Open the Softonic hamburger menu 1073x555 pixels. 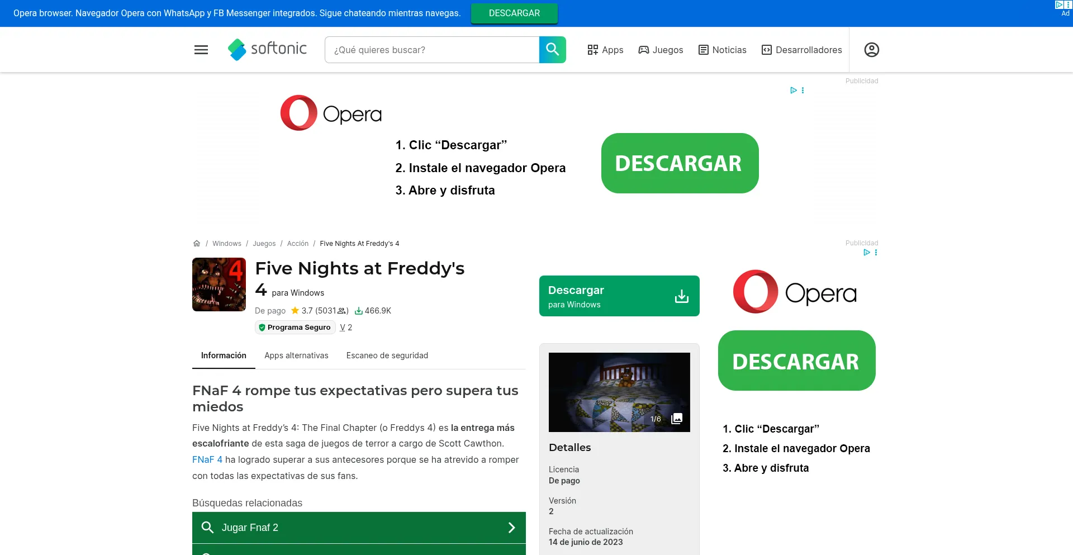click(201, 49)
